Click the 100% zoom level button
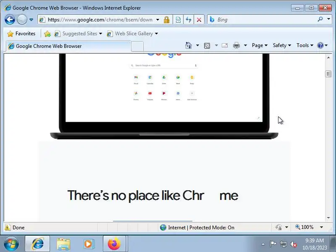Screen dimensions: 336x252 (x=304, y=227)
